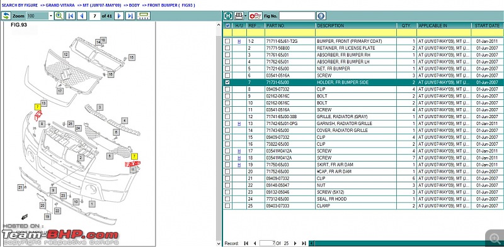Select part number 09403-07333
The width and height of the screenshot is (504, 247).
(278, 206)
